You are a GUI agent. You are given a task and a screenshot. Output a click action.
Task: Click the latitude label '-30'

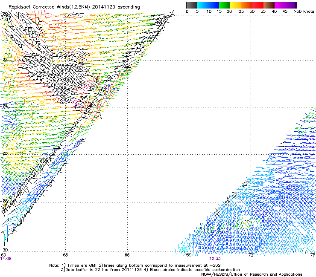click(4, 250)
